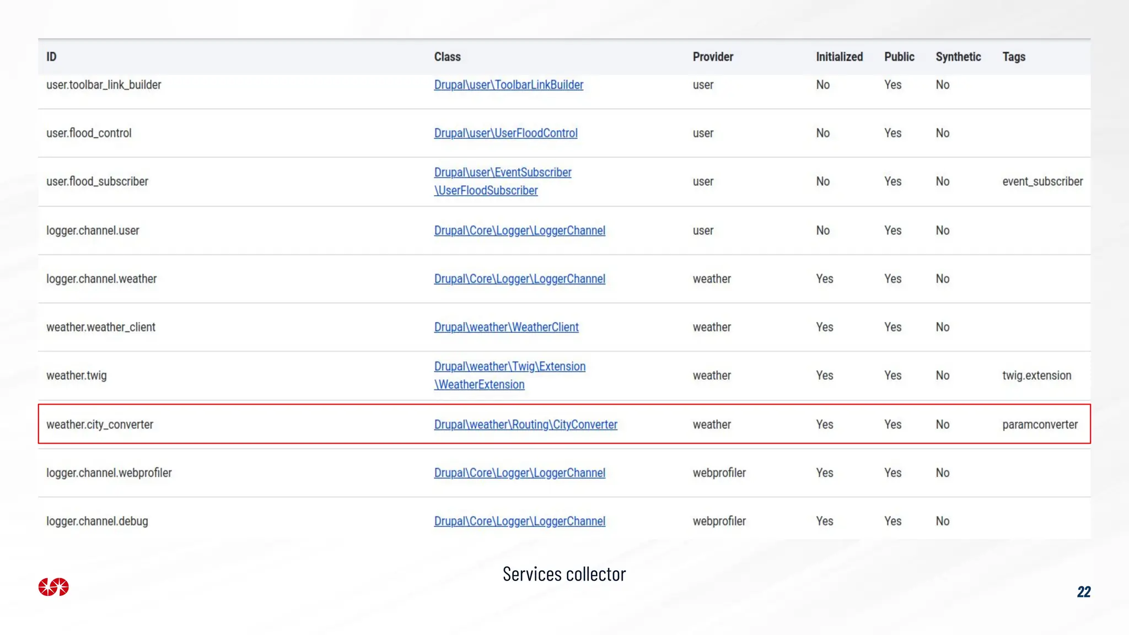
Task: Select the weather.city_converter ID cell
Action: (x=100, y=425)
